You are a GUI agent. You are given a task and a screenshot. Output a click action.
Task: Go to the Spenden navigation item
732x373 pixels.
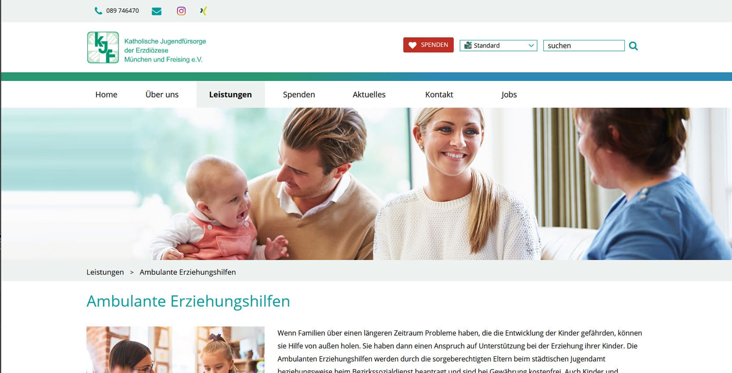tap(299, 94)
